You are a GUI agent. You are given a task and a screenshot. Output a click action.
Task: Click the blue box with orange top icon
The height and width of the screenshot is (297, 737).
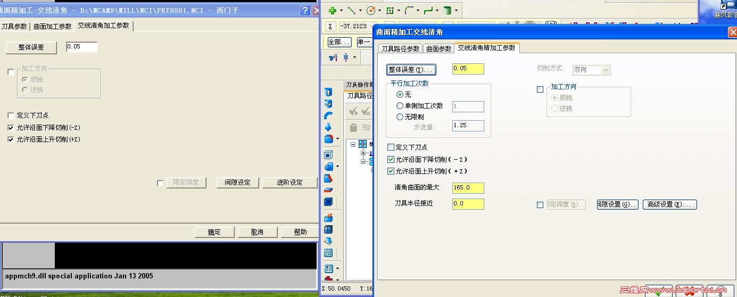click(328, 218)
